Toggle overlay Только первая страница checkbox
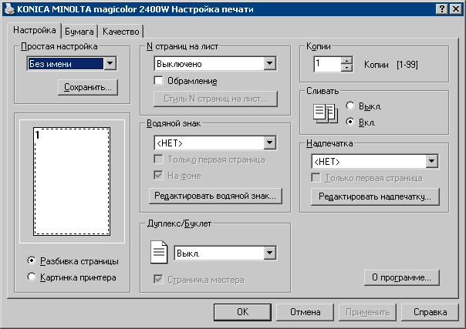Screen dimensions: 466x329 pyautogui.click(x=316, y=178)
